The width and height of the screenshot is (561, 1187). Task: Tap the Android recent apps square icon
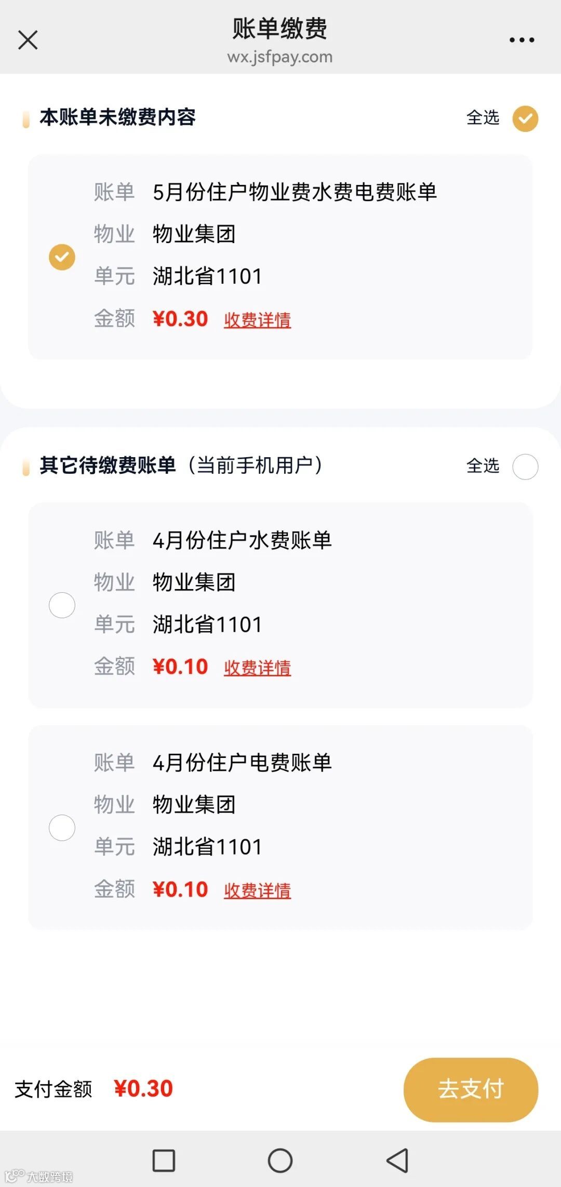(164, 1160)
